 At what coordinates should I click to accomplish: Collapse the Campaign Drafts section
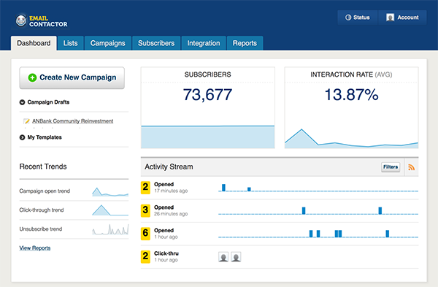(x=22, y=102)
